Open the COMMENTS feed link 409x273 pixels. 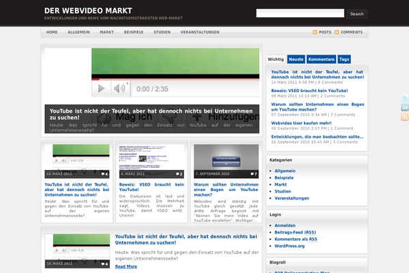(x=352, y=32)
